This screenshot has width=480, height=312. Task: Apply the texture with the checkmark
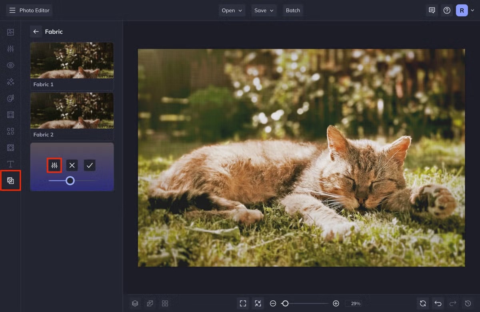(x=90, y=165)
